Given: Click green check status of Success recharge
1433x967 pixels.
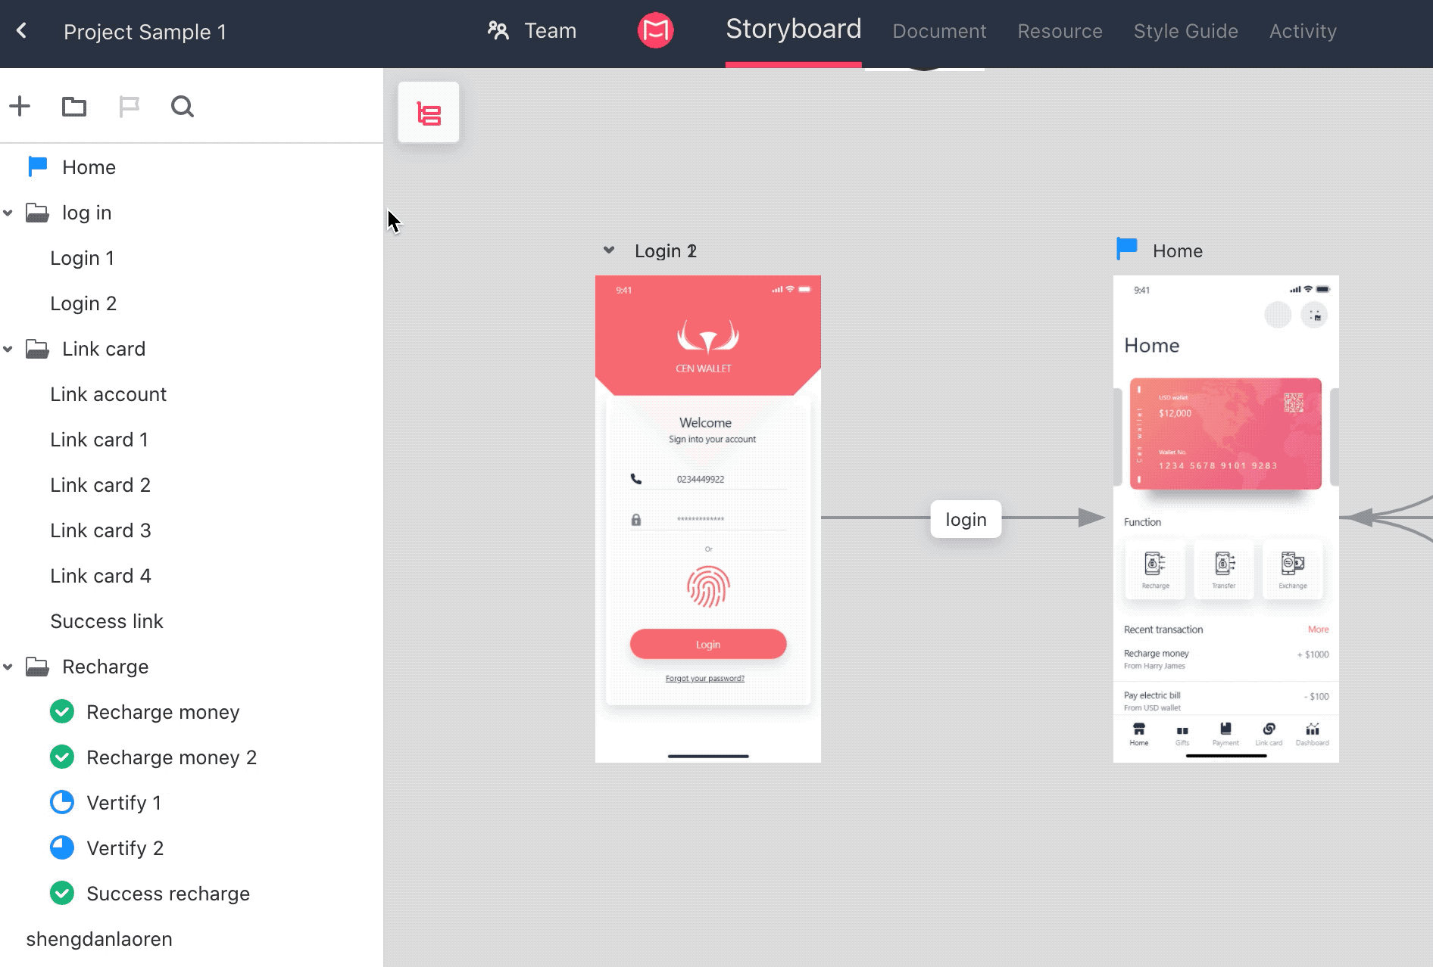Looking at the screenshot, I should coord(62,893).
